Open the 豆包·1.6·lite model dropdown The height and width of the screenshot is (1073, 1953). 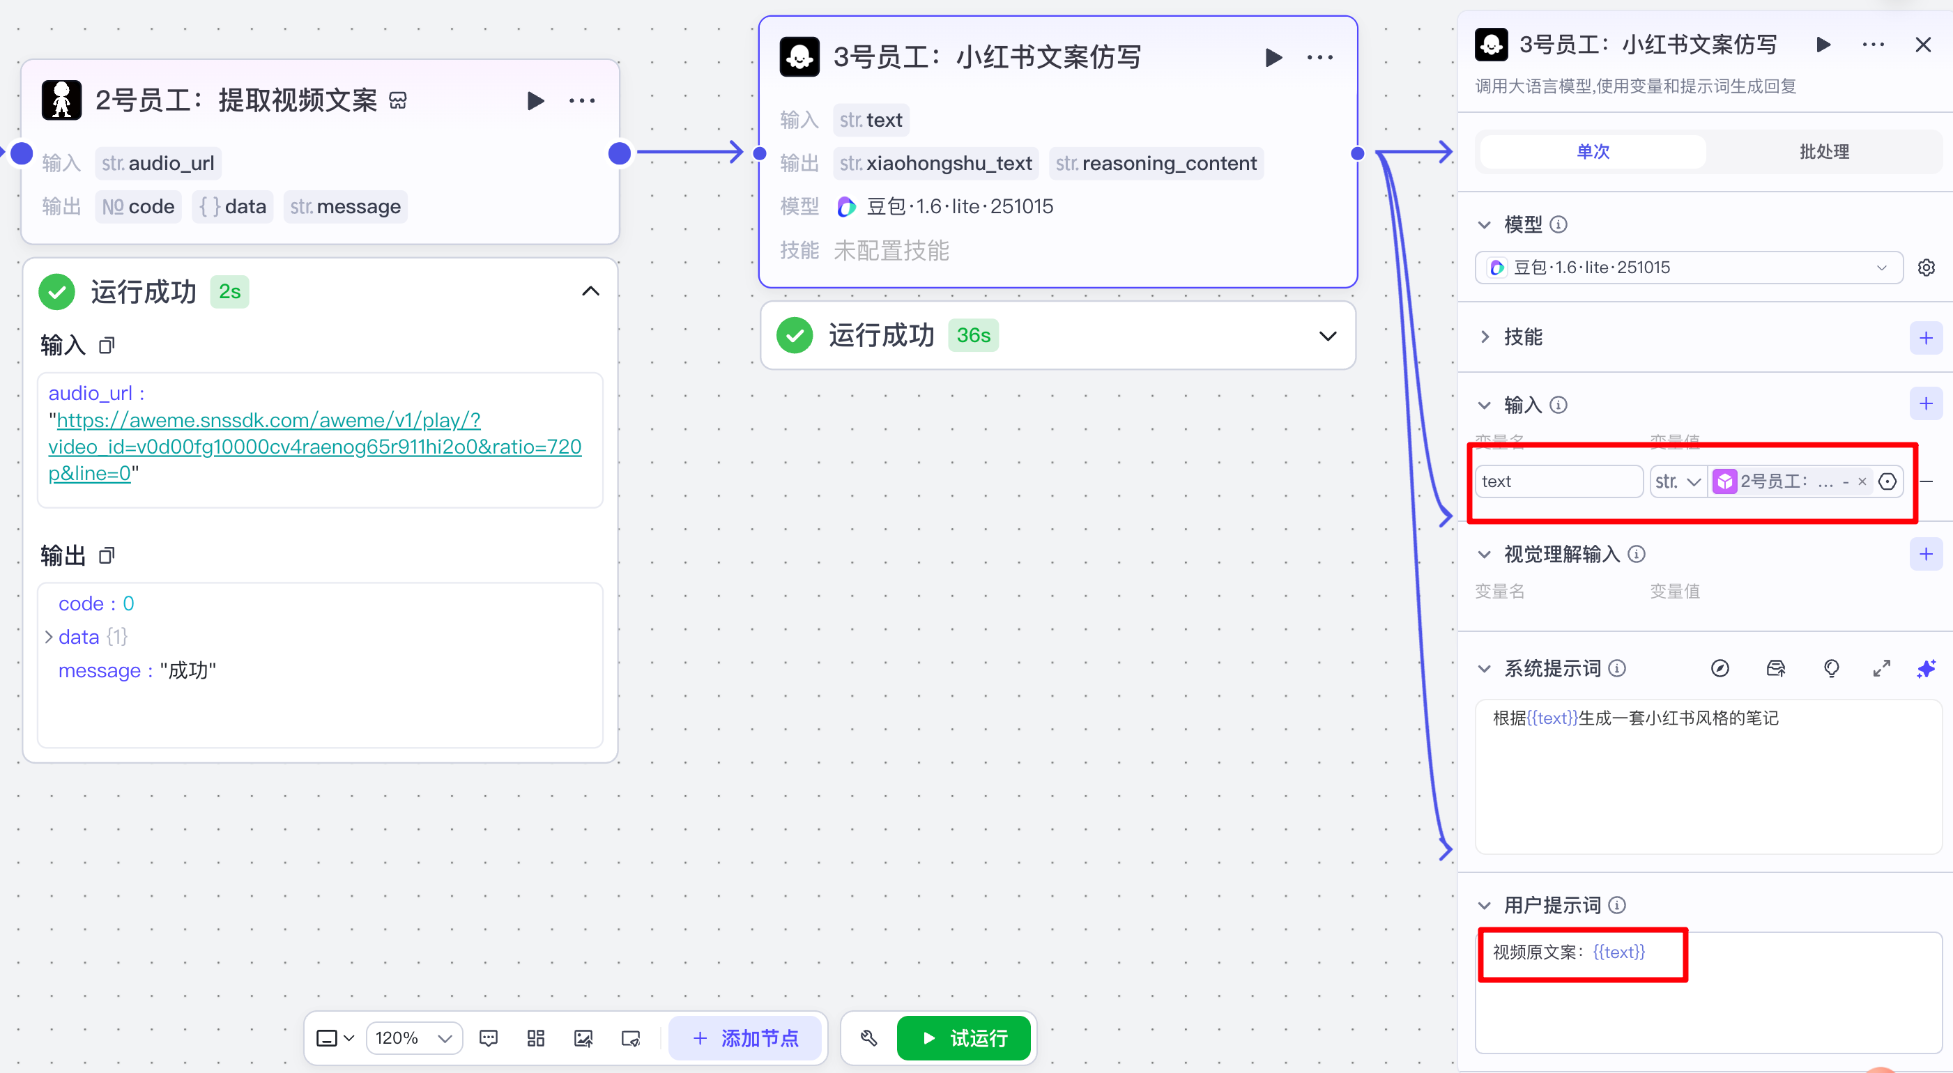click(1687, 268)
